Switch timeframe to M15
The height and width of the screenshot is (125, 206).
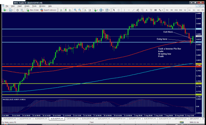176,10
